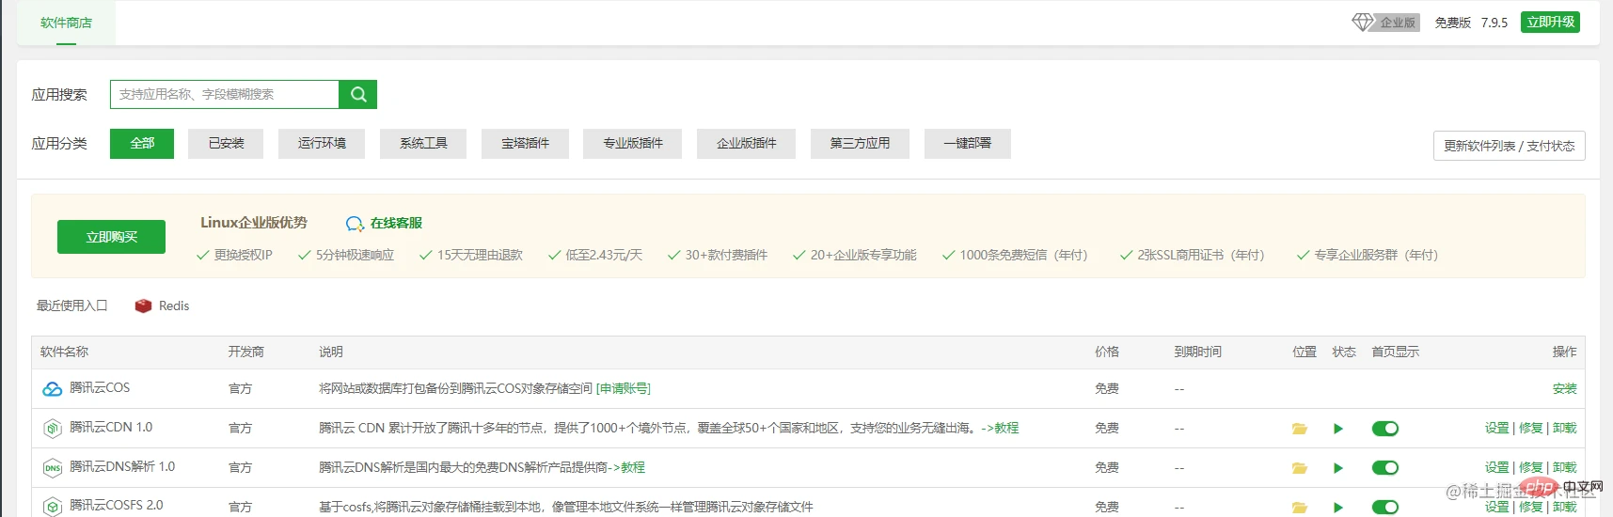Viewport: 1613px width, 517px height.
Task: Click the 立即购买 button
Action: 111,237
